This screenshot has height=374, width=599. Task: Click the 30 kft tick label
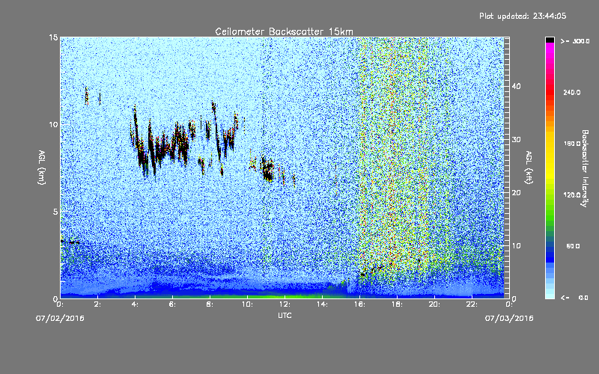tap(516, 139)
